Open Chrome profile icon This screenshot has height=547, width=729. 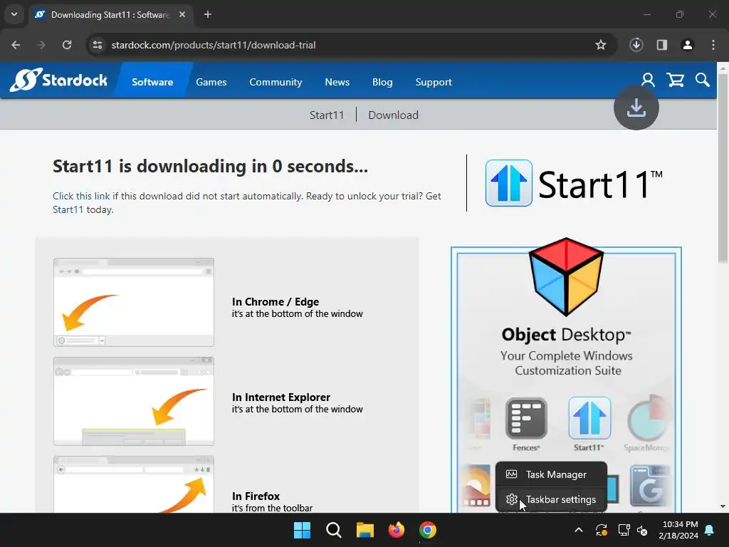coord(688,45)
